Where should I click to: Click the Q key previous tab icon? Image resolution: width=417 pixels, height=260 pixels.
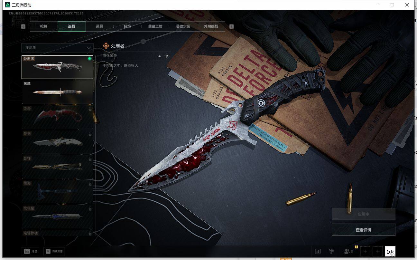coord(23,27)
